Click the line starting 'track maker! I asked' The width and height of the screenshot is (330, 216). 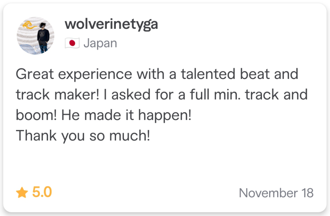tap(162, 95)
